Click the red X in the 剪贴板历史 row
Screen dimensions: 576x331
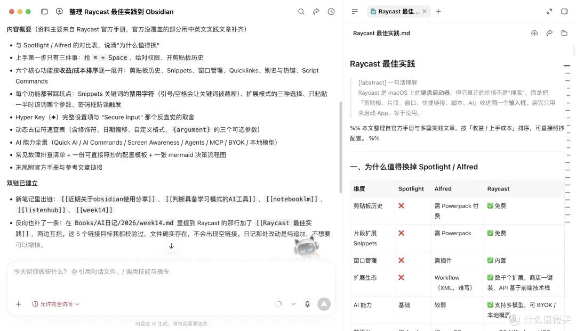point(401,206)
